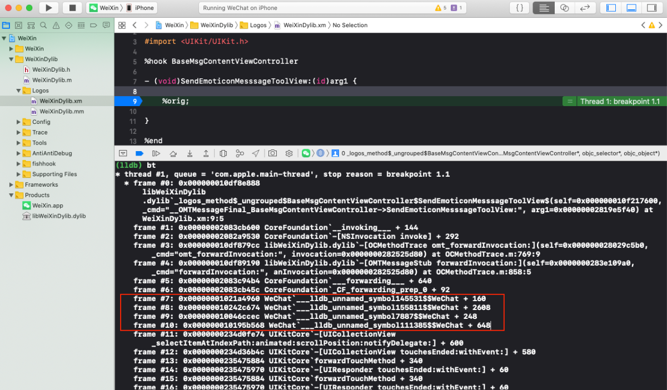Toggle the Inspectors panel visibility
The height and width of the screenshot is (390, 667).
point(651,8)
